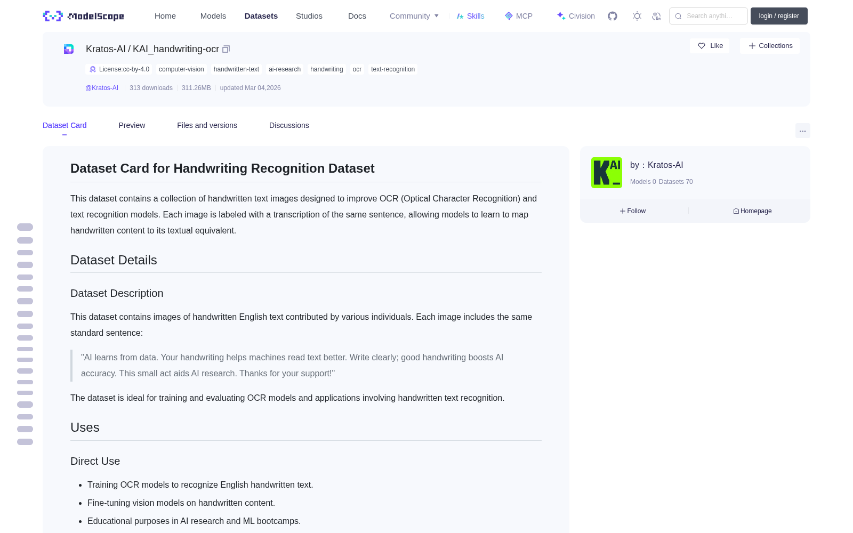Click the Kratos-AI / KAI_handwriting-ocr title
The width and height of the screenshot is (853, 533).
(x=152, y=49)
